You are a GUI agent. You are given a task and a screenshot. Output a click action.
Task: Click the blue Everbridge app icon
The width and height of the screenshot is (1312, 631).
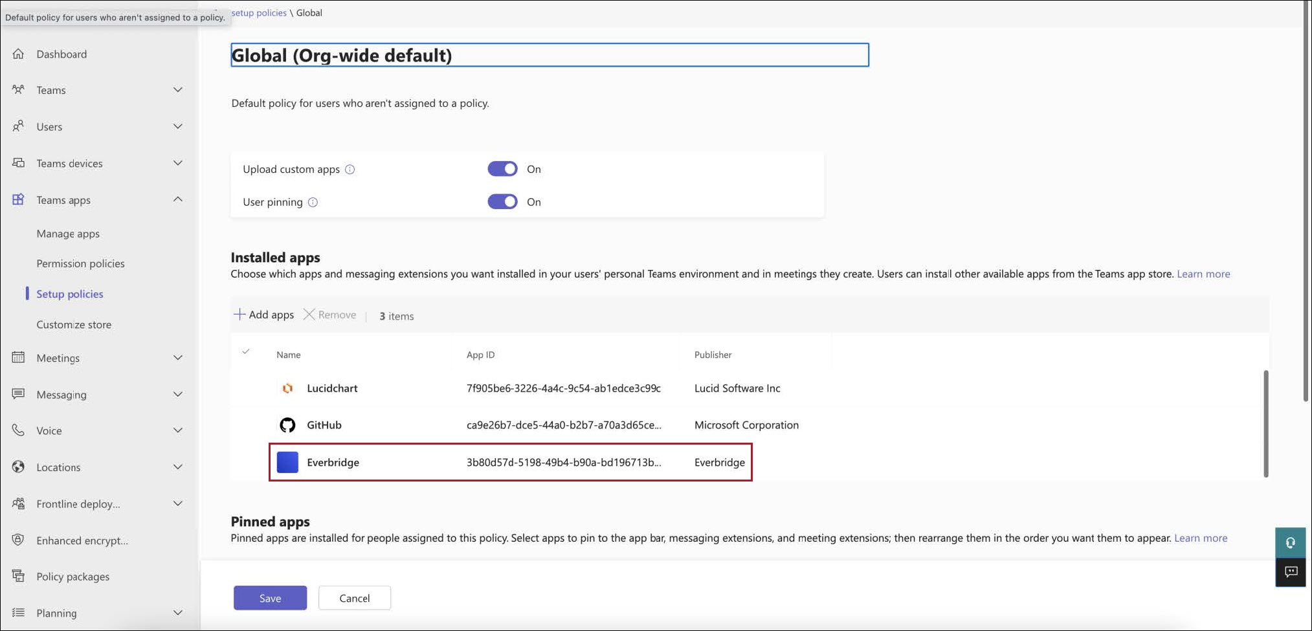(x=287, y=462)
